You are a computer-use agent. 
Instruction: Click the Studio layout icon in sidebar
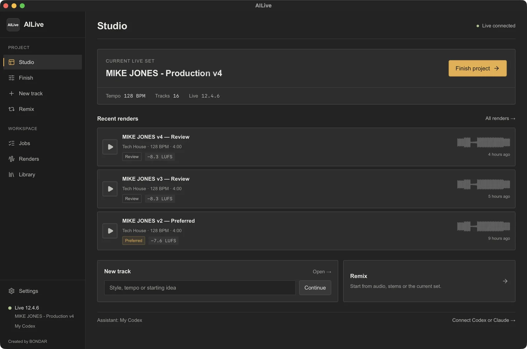12,62
